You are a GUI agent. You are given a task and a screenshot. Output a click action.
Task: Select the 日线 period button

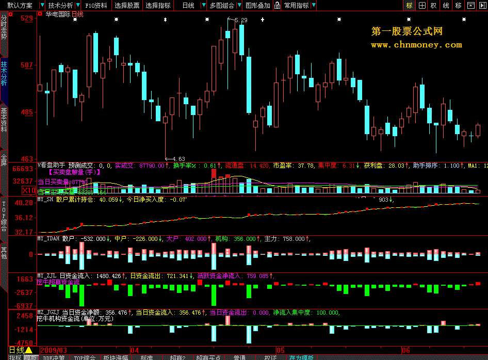pos(188,6)
